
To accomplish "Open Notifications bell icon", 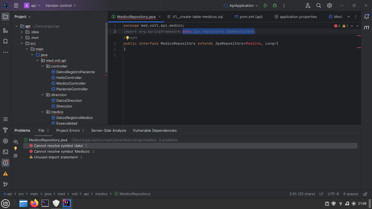I will (367, 17).
